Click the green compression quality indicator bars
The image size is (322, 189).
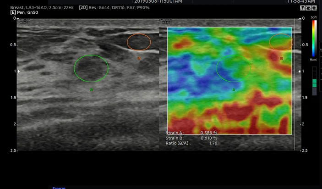(314, 83)
